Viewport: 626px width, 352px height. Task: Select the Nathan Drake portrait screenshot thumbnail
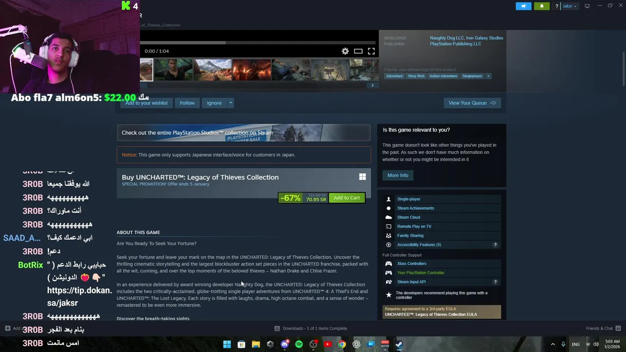[x=173, y=70]
